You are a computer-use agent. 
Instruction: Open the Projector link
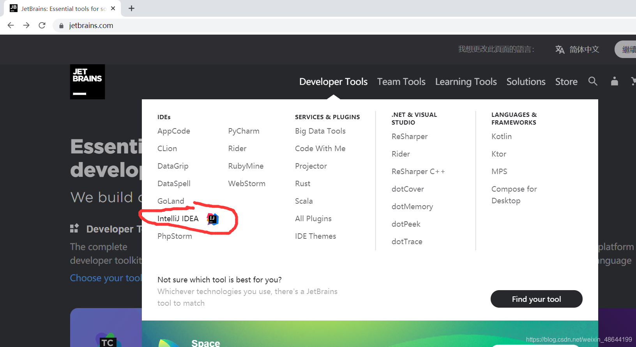point(311,166)
